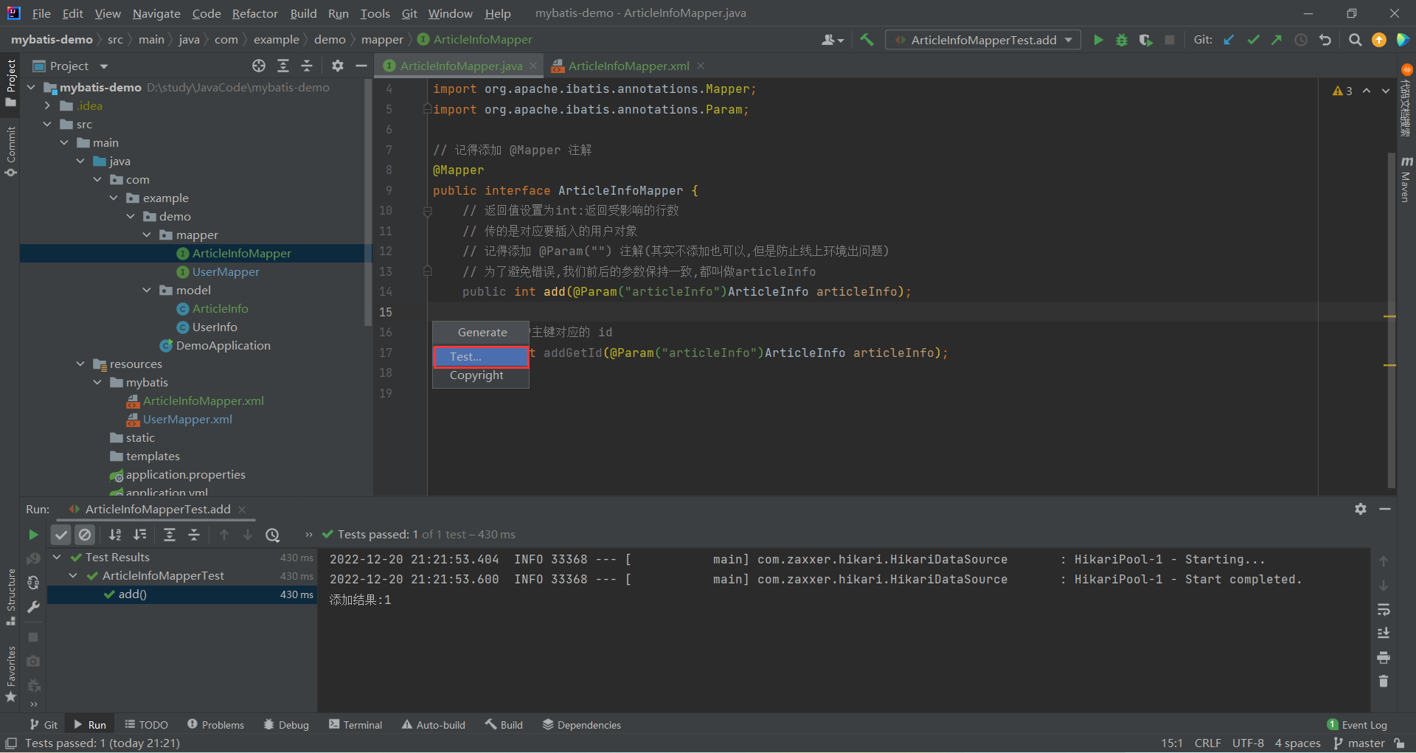Start debugging with the bug icon

1122,40
